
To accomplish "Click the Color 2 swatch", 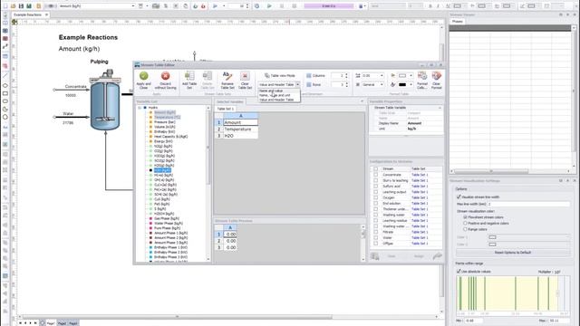I will point(492,244).
